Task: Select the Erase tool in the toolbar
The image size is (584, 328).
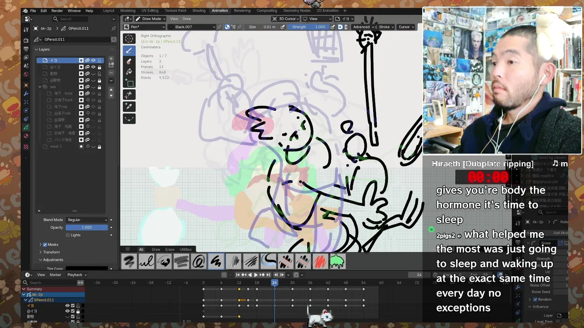Action: [129, 61]
